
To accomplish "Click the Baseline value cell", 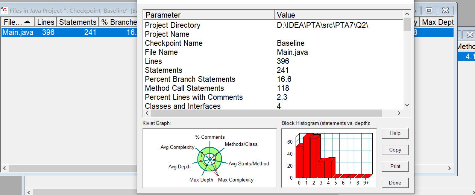I will click(291, 43).
